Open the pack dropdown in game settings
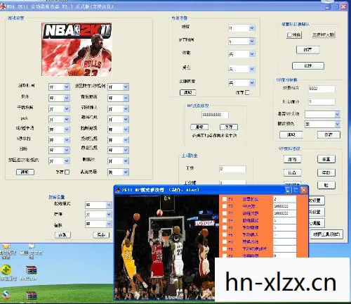Viewport: 351px width, 304px height. point(67,120)
